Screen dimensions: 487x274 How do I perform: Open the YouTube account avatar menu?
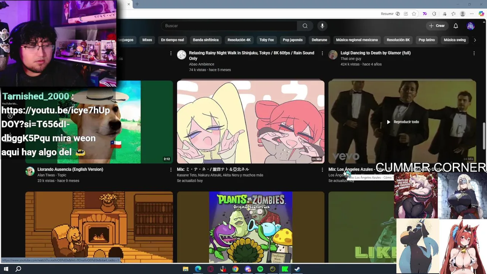click(471, 26)
